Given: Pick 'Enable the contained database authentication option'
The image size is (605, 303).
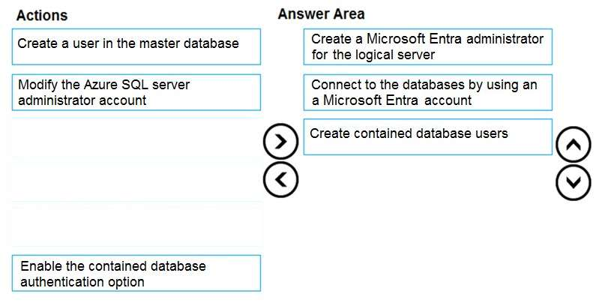Looking at the screenshot, I should 136,274.
